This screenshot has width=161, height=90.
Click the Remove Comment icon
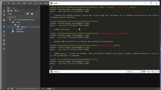[4, 44]
